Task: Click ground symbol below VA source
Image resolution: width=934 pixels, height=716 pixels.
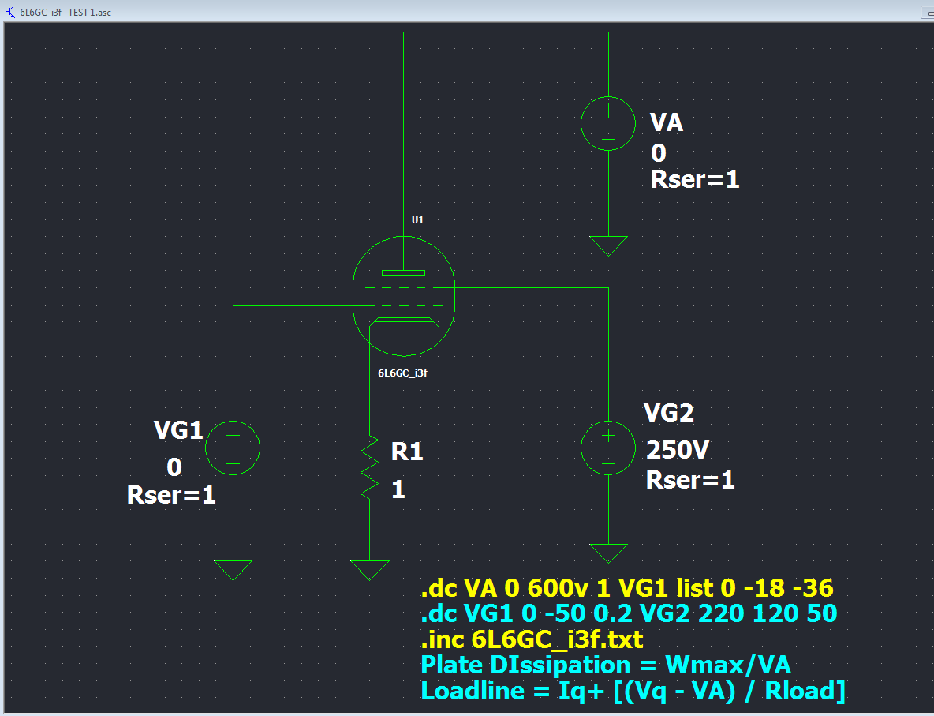Action: click(608, 246)
